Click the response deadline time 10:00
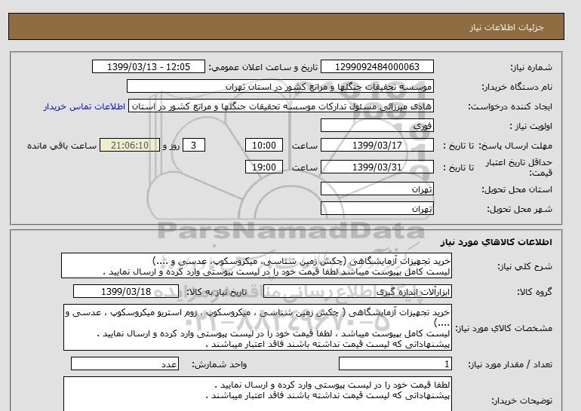This screenshot has width=581, height=411. click(264, 146)
